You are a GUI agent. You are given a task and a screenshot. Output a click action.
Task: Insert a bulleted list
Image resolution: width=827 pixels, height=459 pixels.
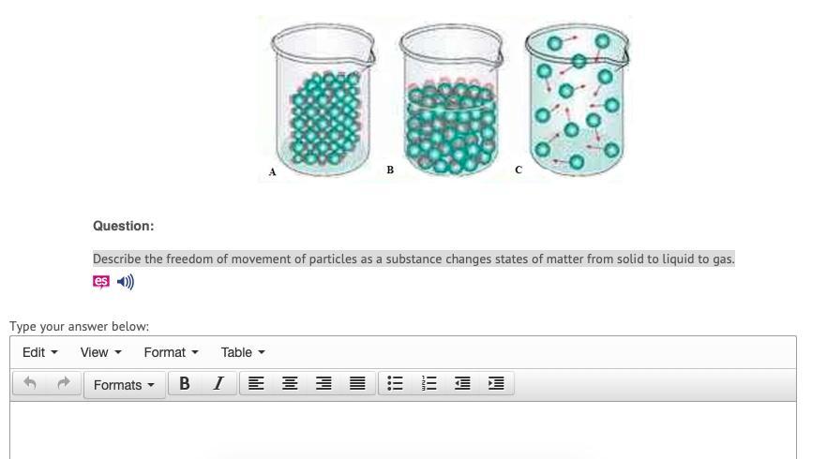click(x=395, y=384)
